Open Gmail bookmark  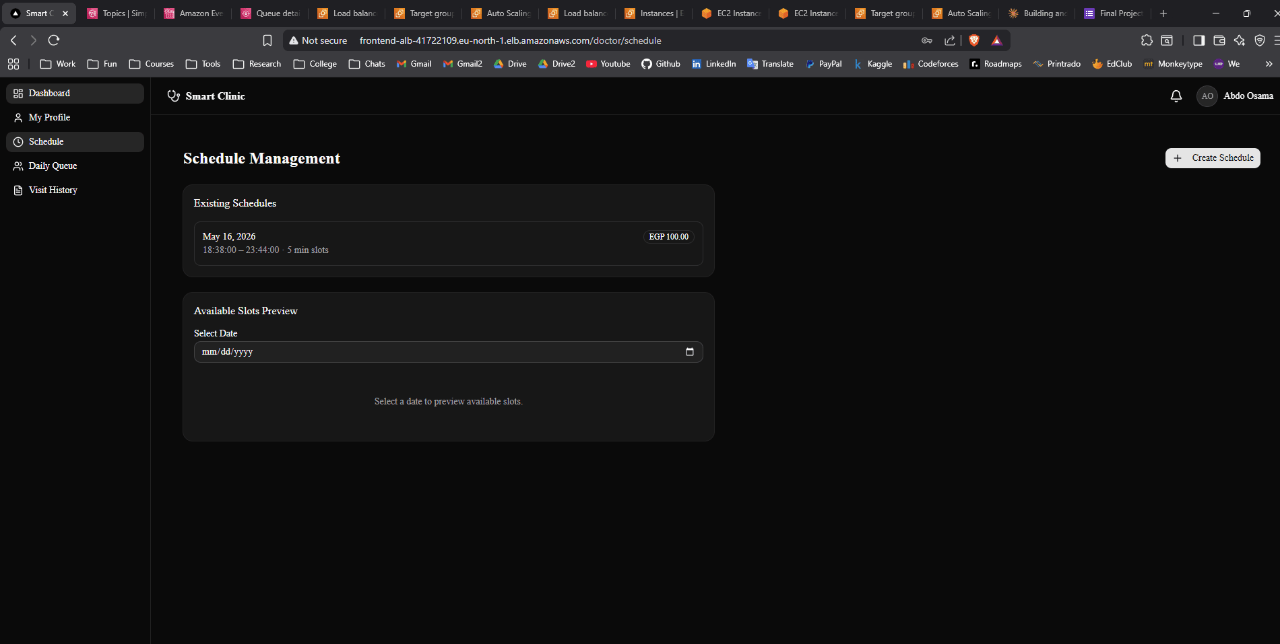(x=414, y=64)
